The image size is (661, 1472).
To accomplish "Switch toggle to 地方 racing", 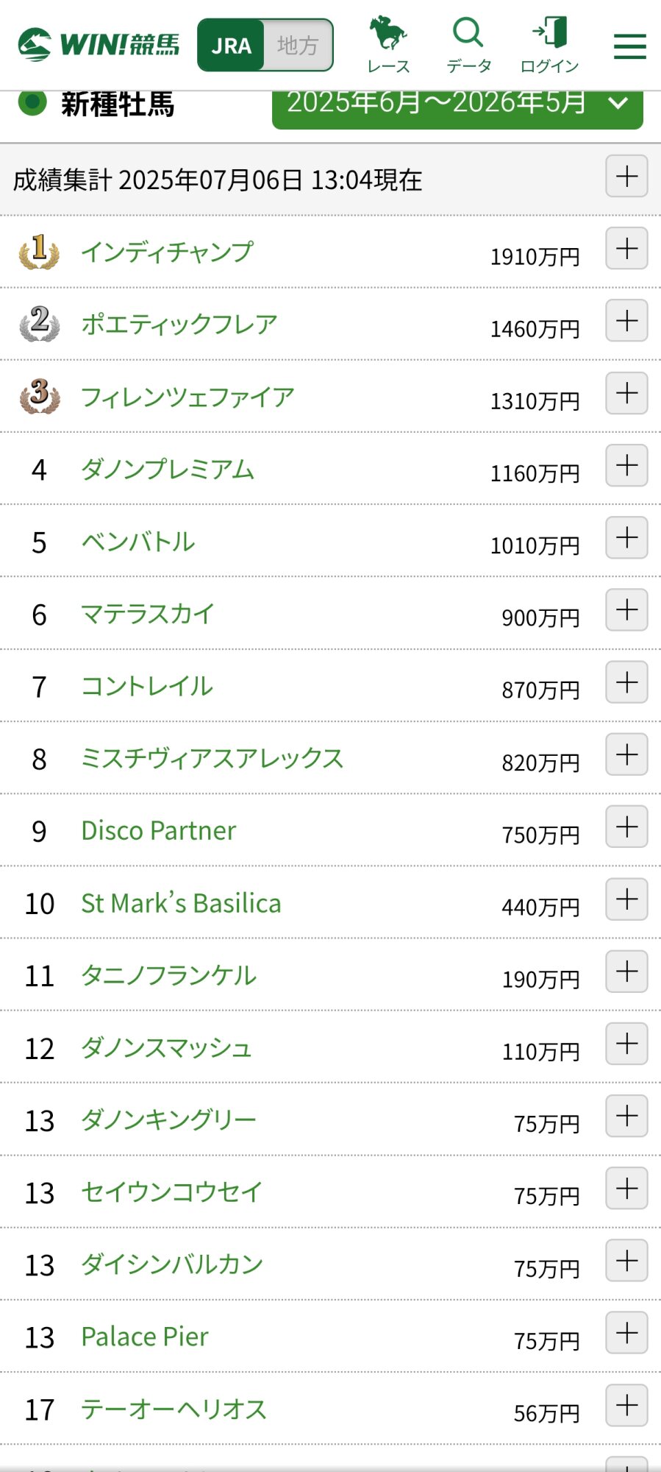I will (x=298, y=46).
